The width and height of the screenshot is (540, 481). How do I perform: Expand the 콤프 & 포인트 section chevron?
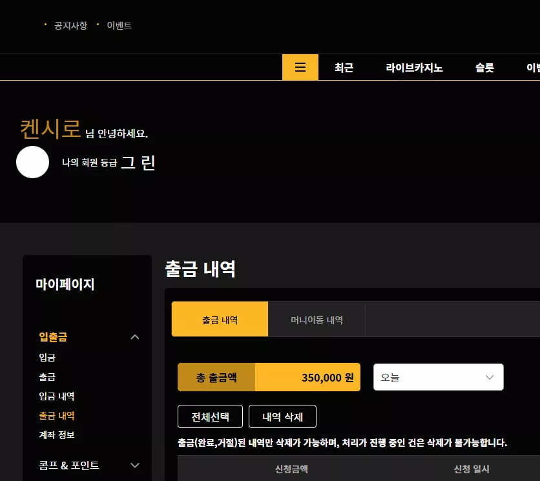pyautogui.click(x=135, y=466)
